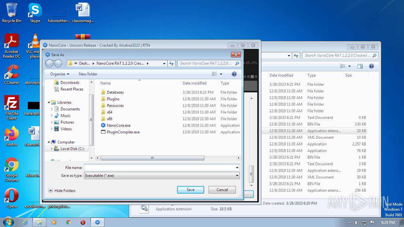This screenshot has width=404, height=227.
Task: Sort dialog list by Date modified column
Action: click(199, 83)
